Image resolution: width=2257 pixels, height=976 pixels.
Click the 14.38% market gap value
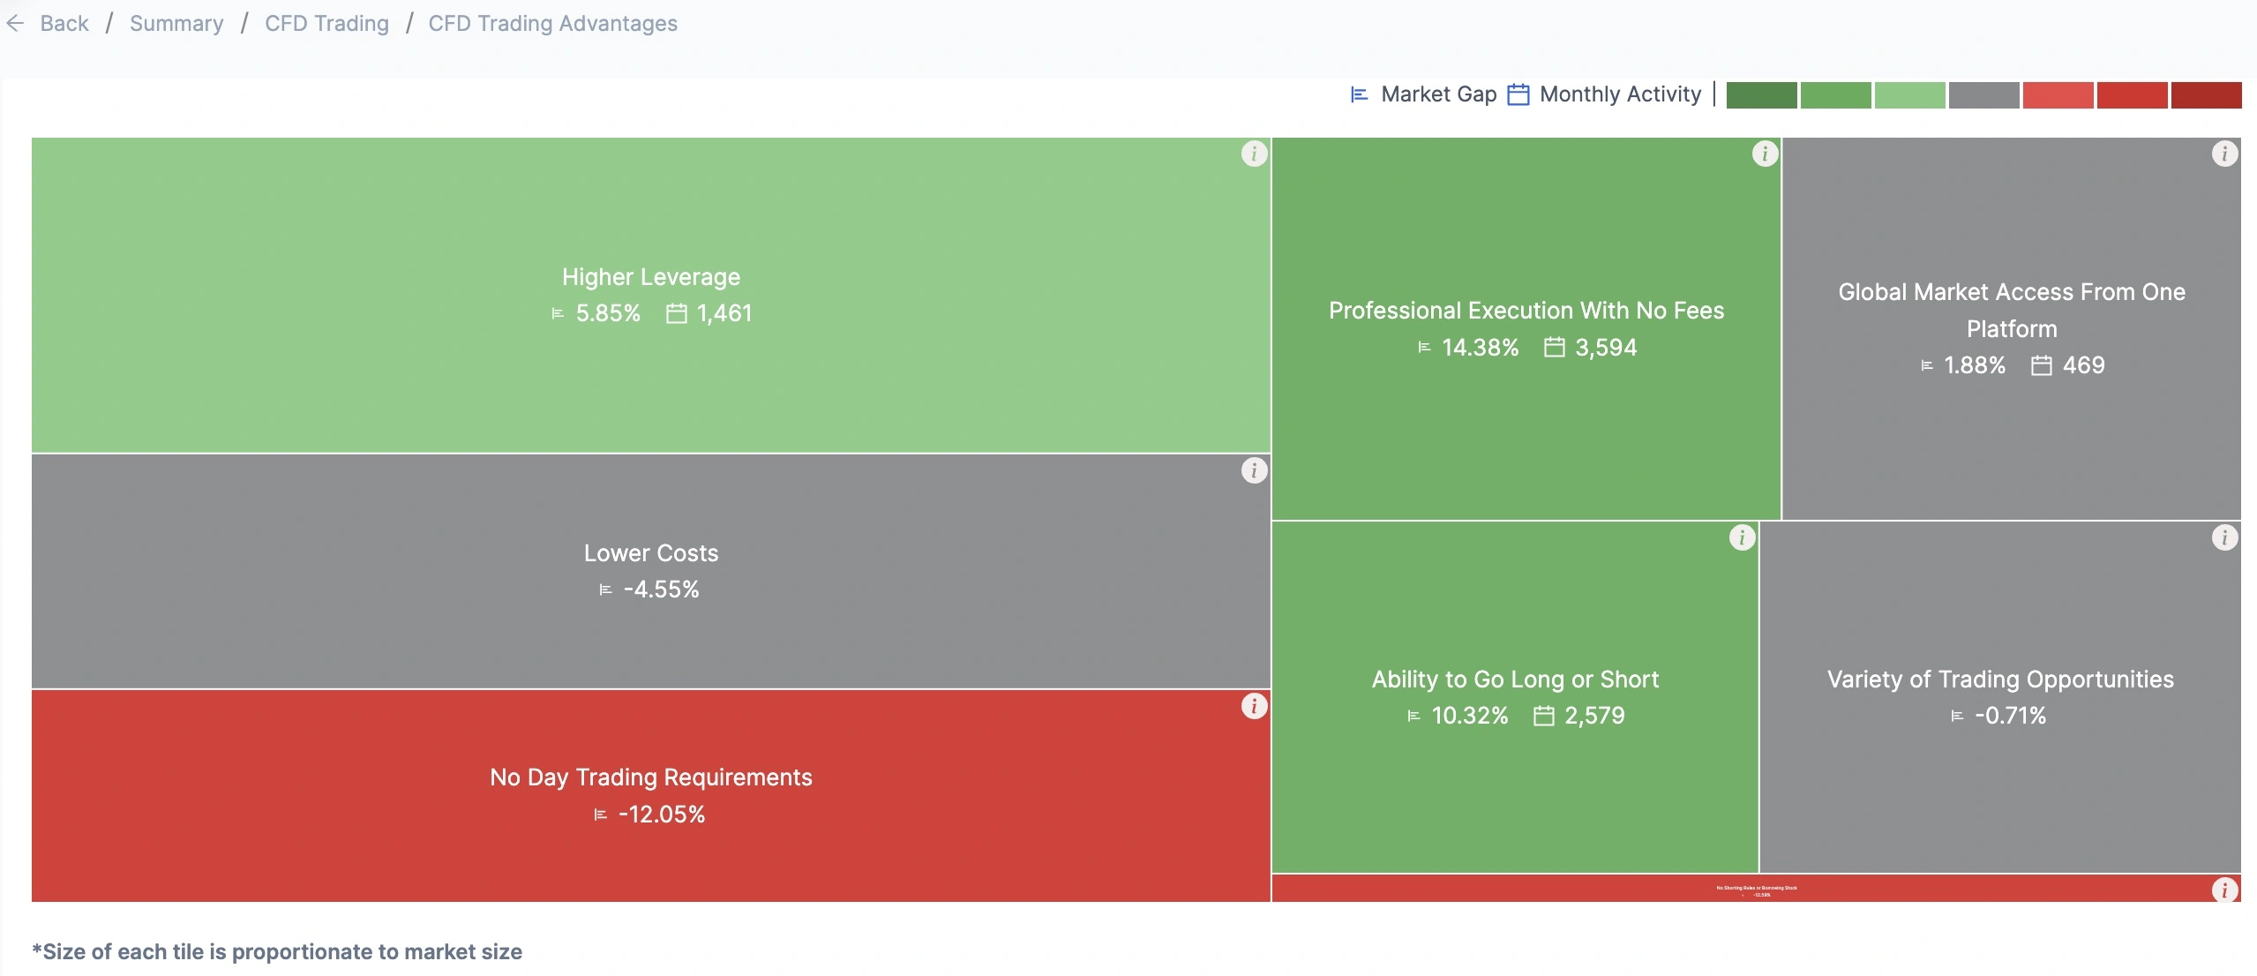[1481, 348]
